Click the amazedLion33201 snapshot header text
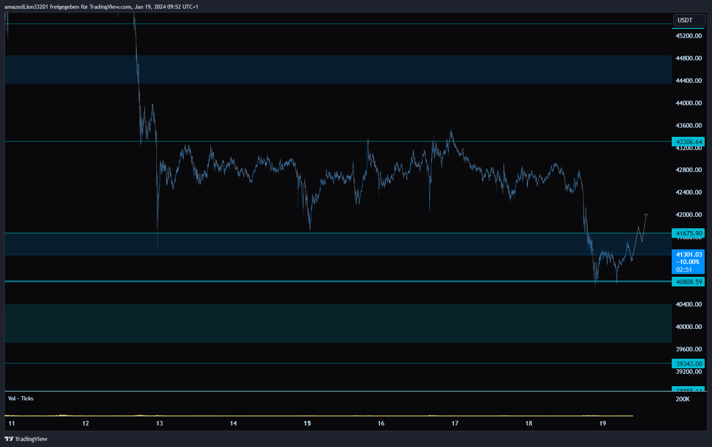This screenshot has height=447, width=712. coord(101,7)
